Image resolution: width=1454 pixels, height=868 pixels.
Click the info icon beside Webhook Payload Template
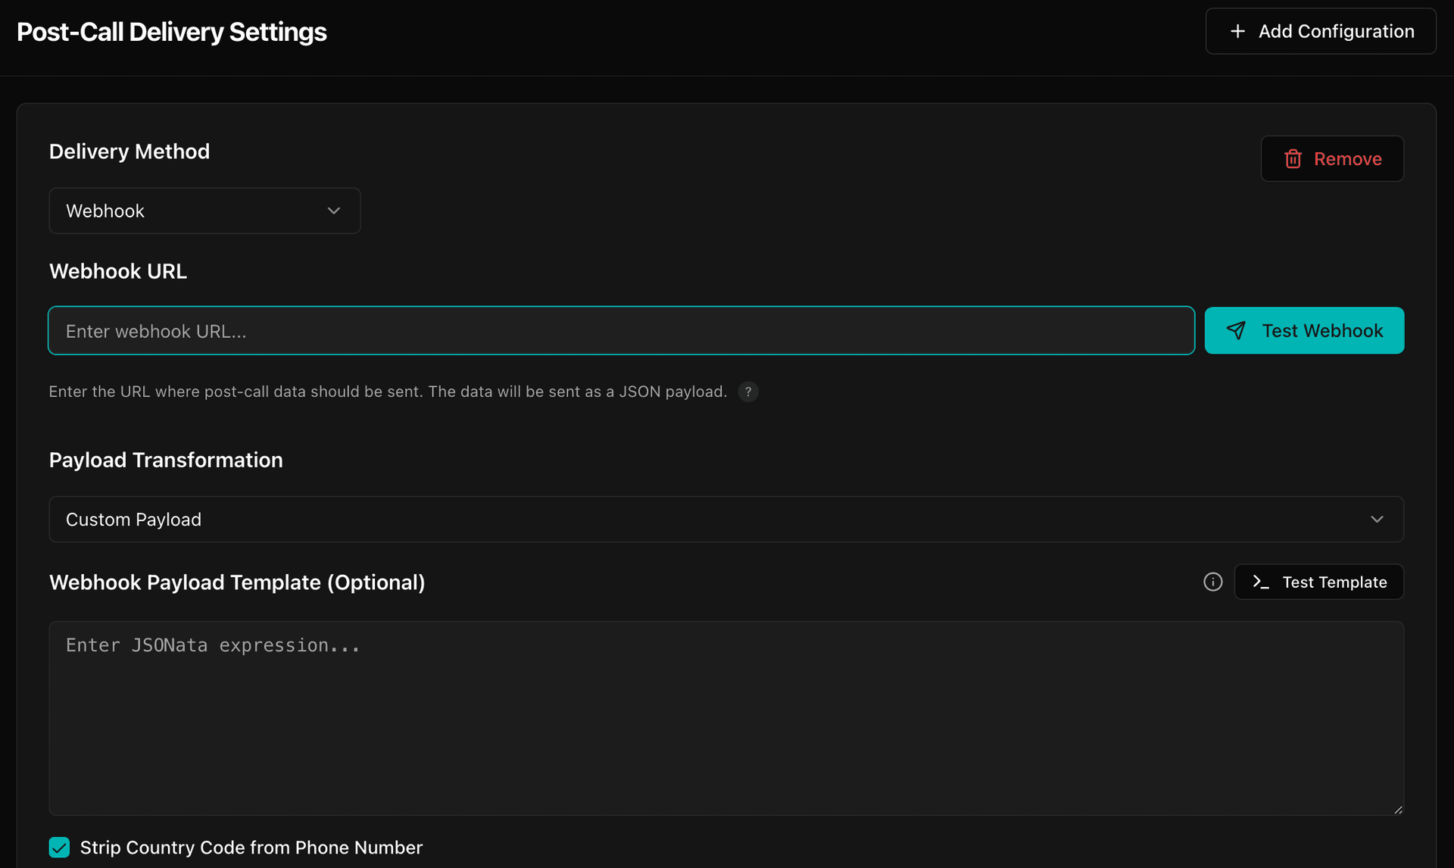[1213, 582]
